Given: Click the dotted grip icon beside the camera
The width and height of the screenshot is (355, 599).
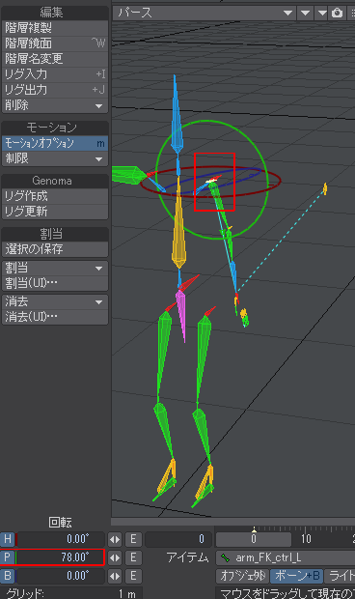Looking at the screenshot, I should pyautogui.click(x=352, y=13).
